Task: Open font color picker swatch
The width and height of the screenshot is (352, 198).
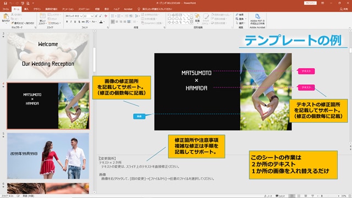Action: 101,22
